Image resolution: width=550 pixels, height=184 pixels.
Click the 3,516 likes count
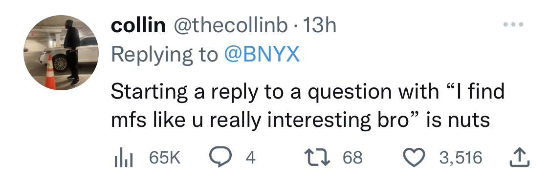tap(461, 157)
